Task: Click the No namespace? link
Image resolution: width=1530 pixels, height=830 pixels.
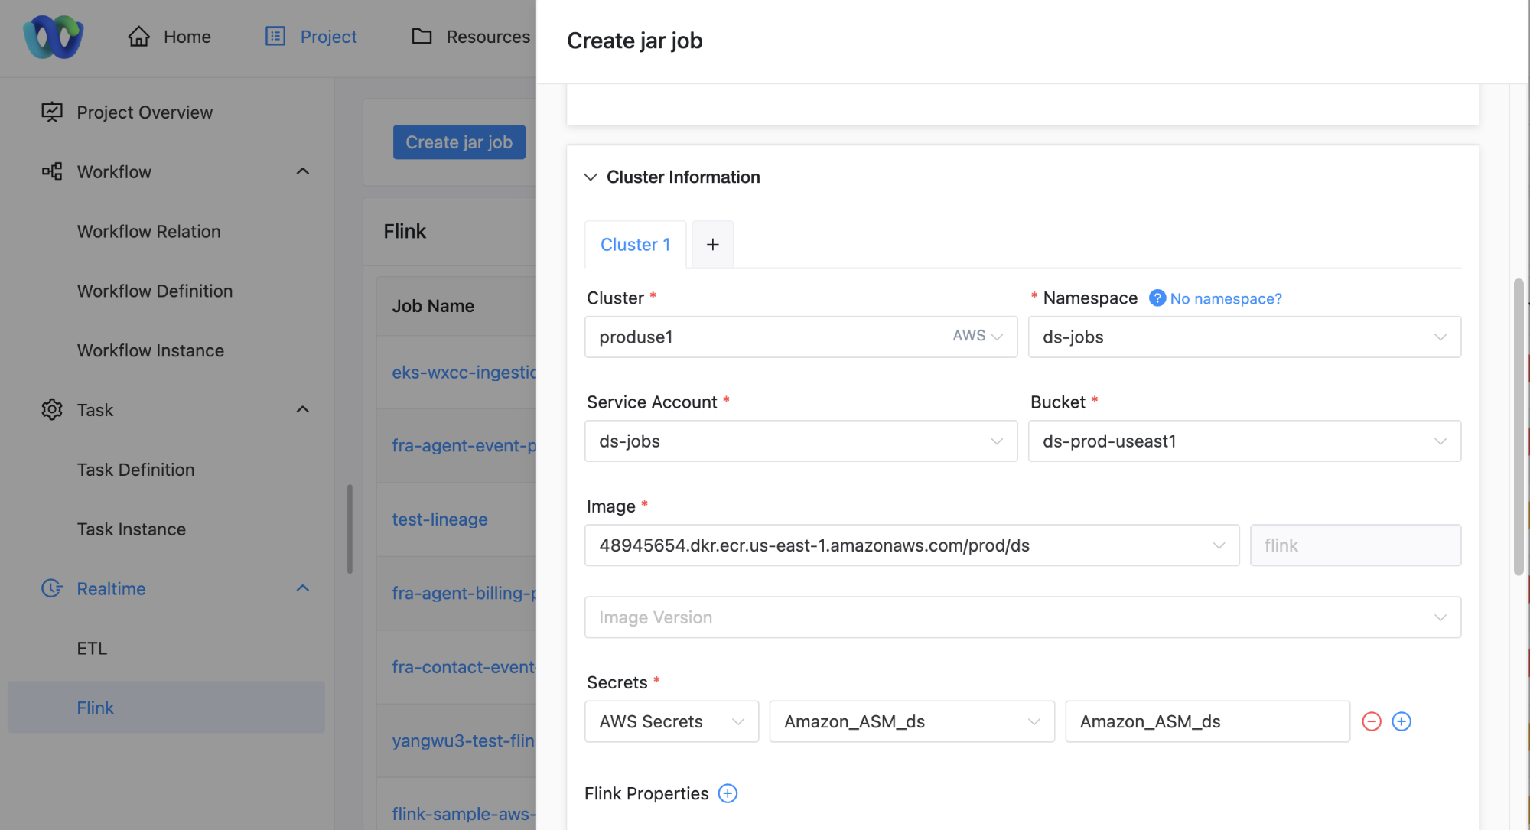Action: click(1226, 298)
